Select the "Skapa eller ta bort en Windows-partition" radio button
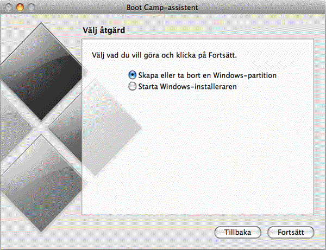The width and height of the screenshot is (326, 250). pyautogui.click(x=132, y=75)
